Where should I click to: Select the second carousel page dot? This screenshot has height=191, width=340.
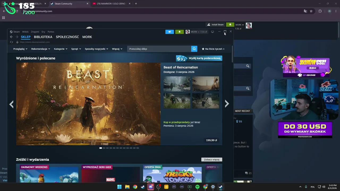(x=104, y=148)
